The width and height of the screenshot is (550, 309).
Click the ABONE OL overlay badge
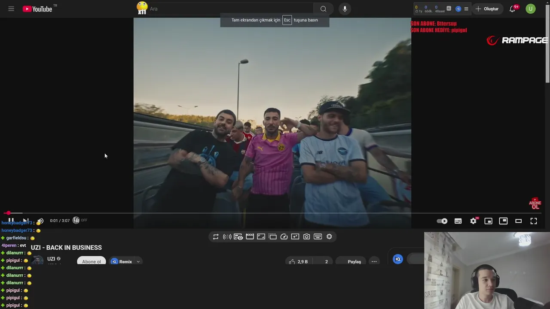(x=535, y=204)
